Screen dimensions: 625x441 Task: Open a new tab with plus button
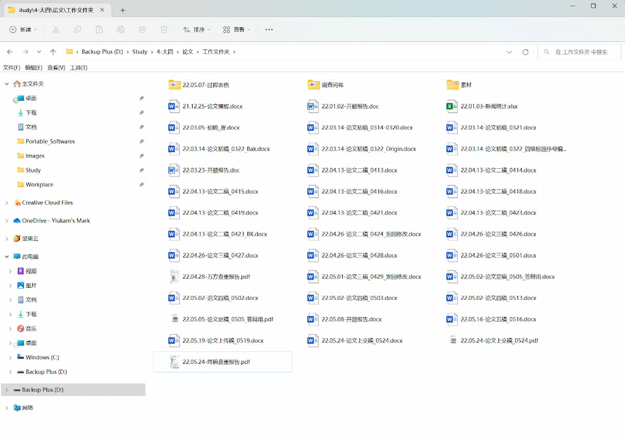coord(123,10)
